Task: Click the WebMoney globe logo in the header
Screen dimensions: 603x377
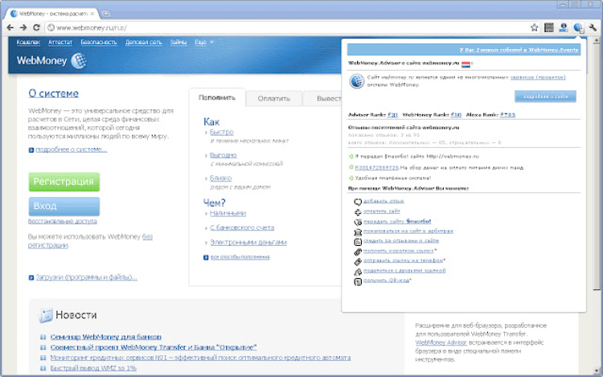Action: [x=79, y=61]
